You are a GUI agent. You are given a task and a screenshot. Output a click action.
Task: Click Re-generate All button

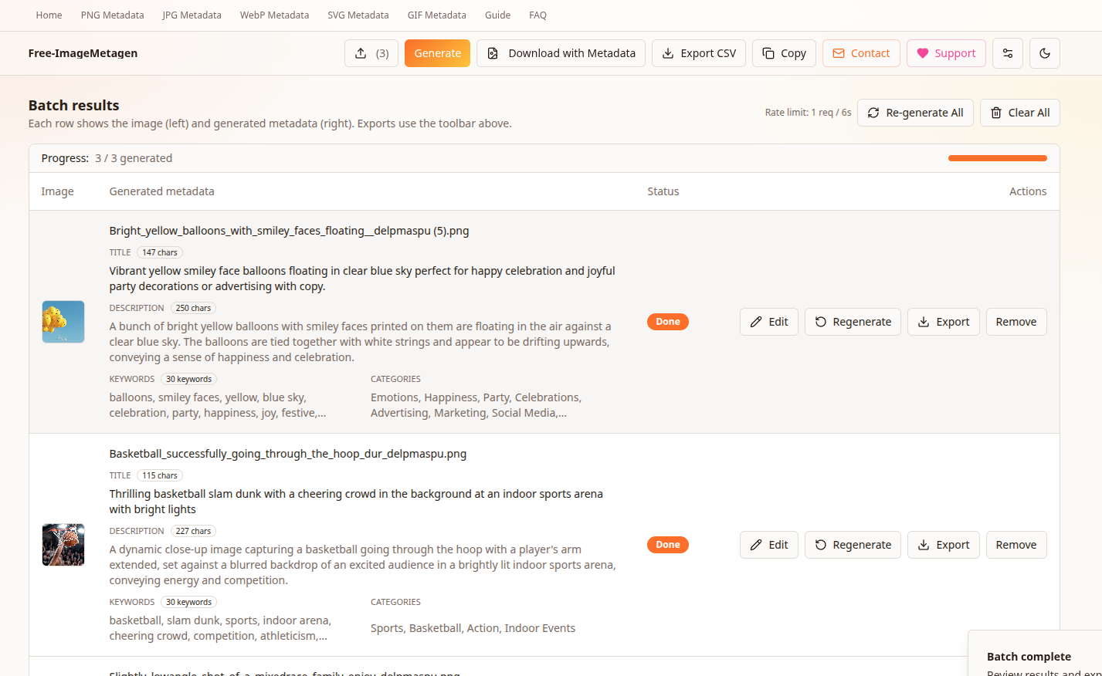pos(915,113)
